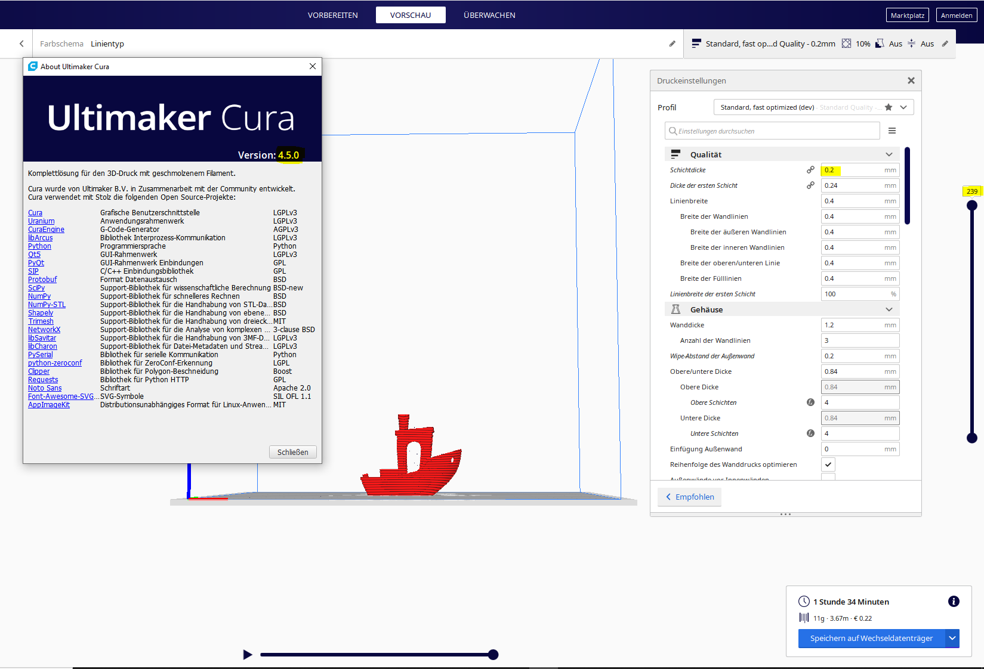Viewport: 984px width, 669px height.
Task: Collapse the Qualität settings section
Action: click(x=889, y=154)
